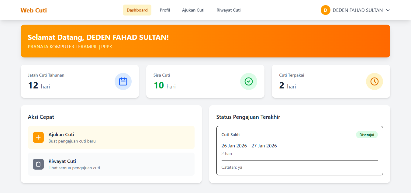Open Riwayat Cuti from the top navigation
Viewport: 411px width, 193px height.
(229, 10)
